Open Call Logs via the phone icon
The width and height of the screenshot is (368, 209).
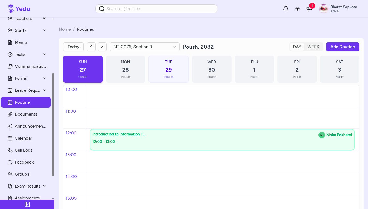10,150
